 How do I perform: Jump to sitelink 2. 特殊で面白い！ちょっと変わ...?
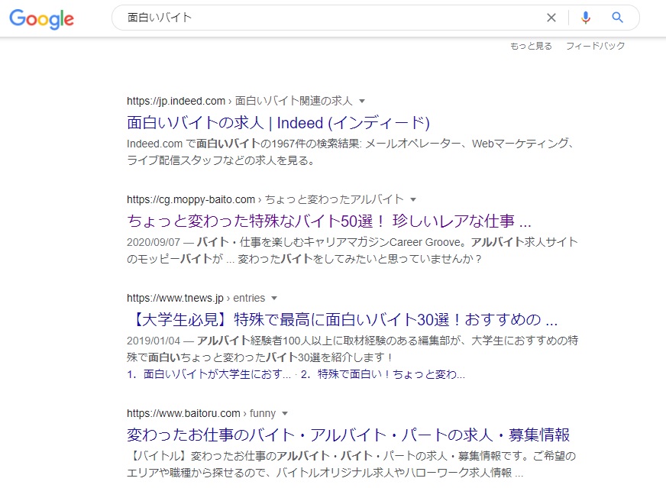[x=383, y=374]
